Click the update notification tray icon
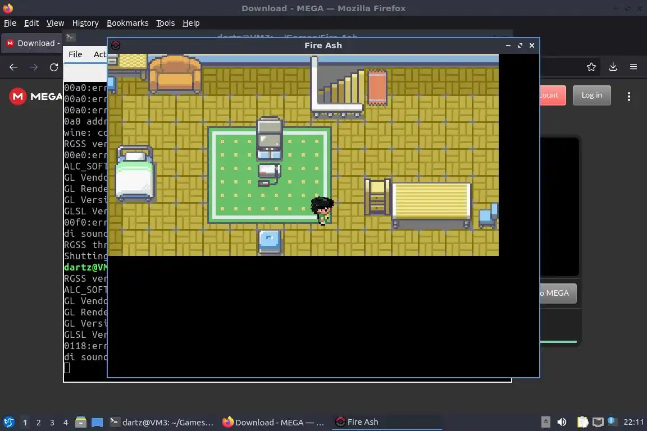Screen dimensions: 647x431 612,421
